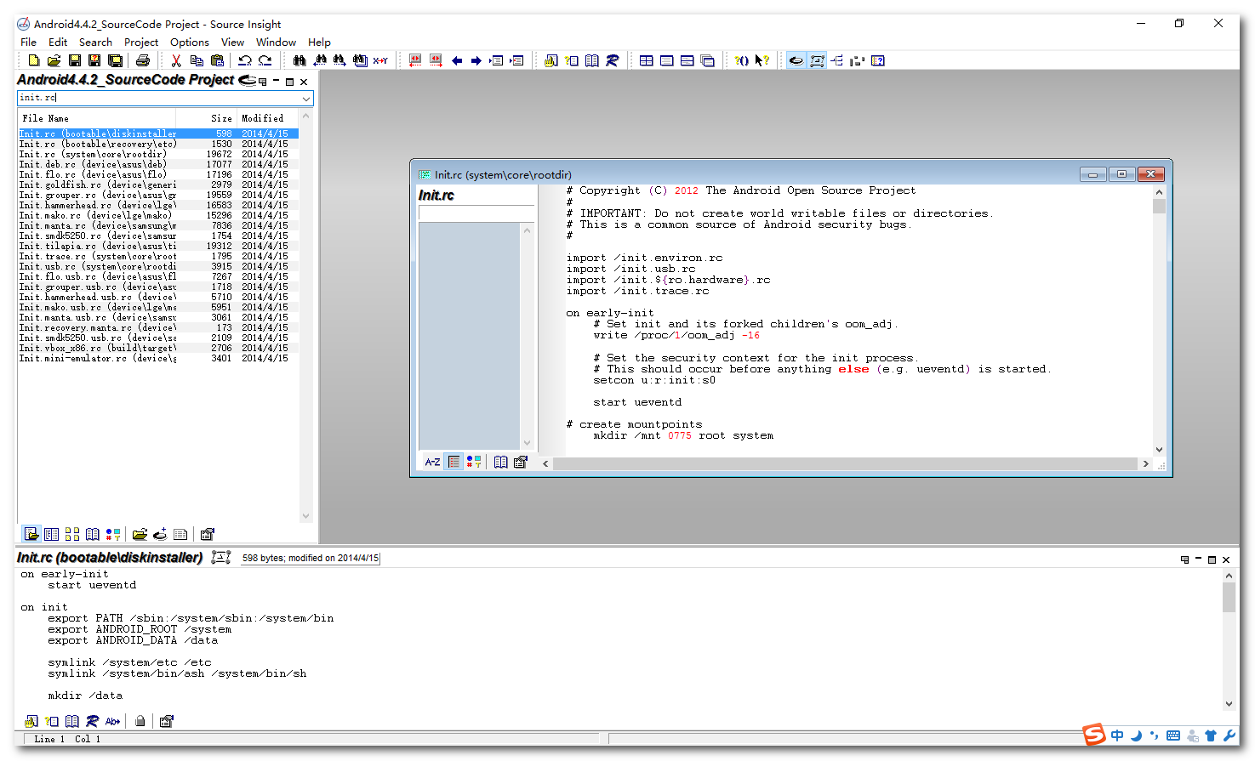Open the Edit menu
This screenshot has width=1255, height=761.
tap(58, 42)
